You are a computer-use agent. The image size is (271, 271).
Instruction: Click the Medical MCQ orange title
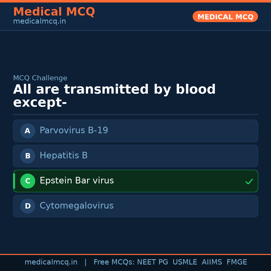(54, 12)
